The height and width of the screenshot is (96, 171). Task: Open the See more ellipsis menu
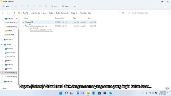point(75,6)
